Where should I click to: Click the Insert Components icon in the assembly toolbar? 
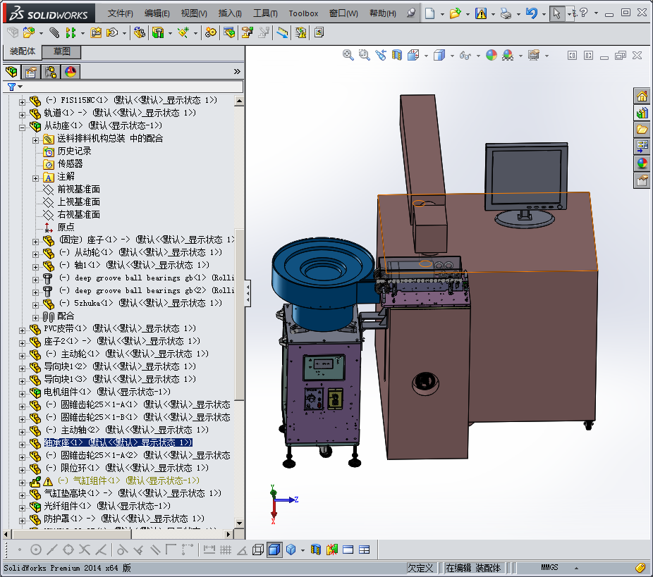click(29, 32)
